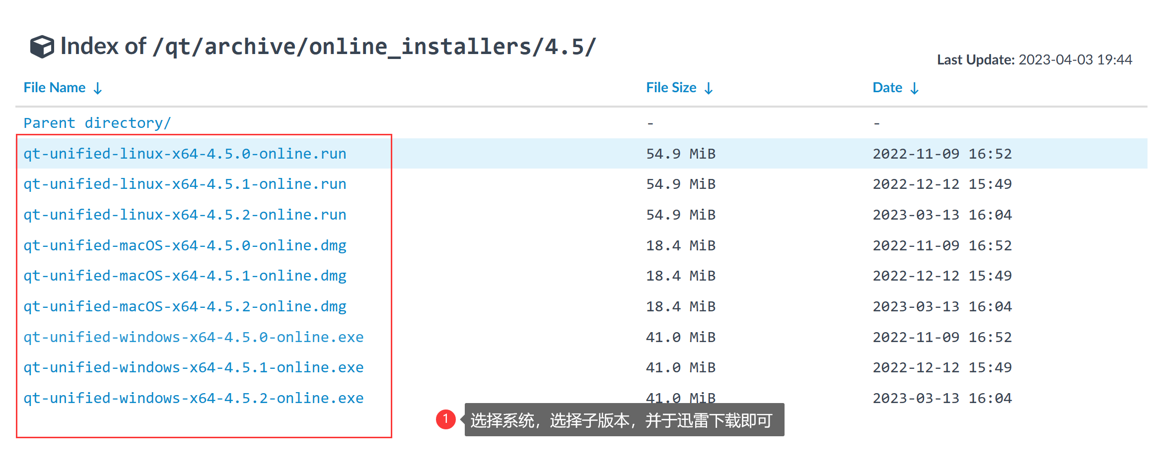
Task: Click date 2022-12-12 15:49 in linux 4.5.1 row
Action: pyautogui.click(x=942, y=184)
